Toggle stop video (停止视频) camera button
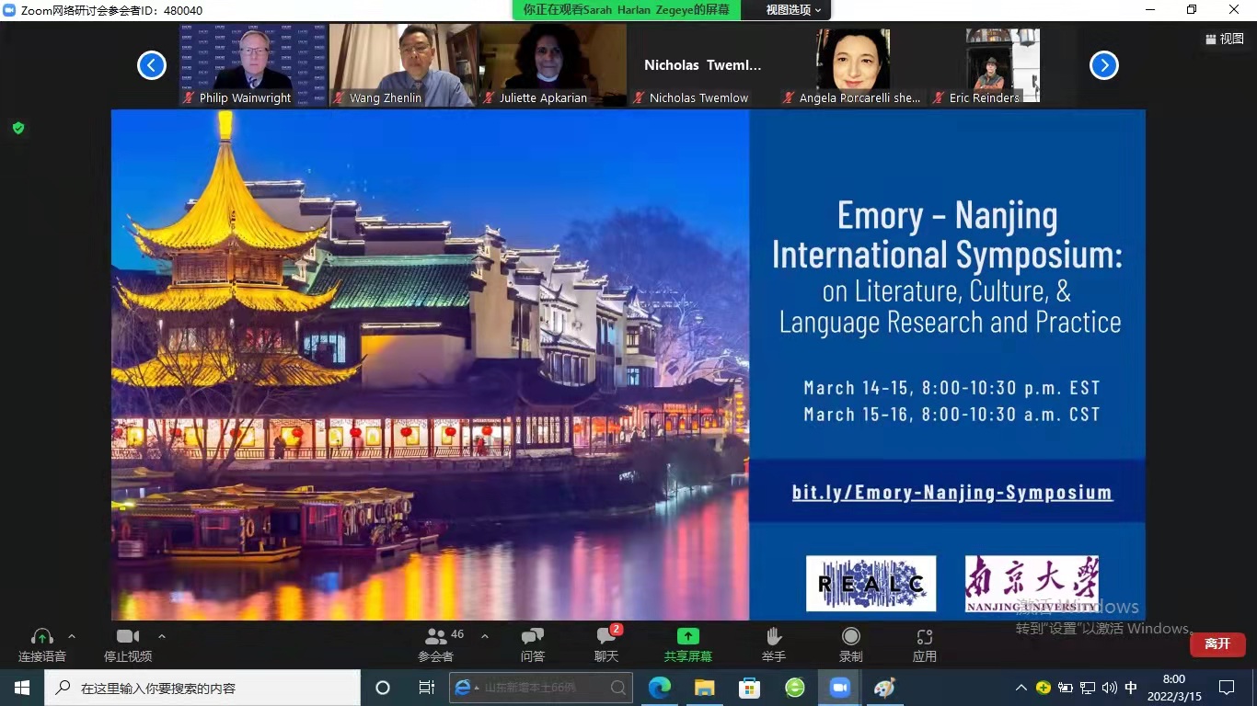Image resolution: width=1257 pixels, height=706 pixels. (127, 636)
